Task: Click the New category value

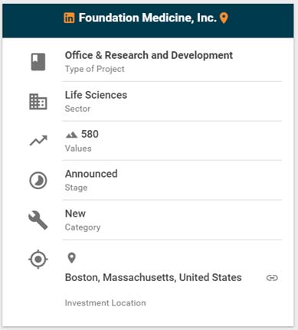Action: pyautogui.click(x=75, y=214)
